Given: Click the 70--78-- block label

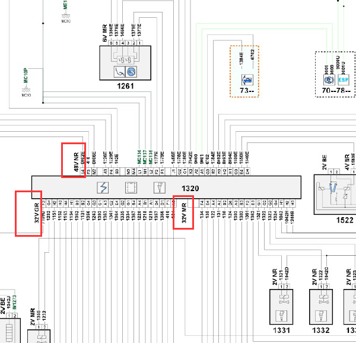Looking at the screenshot, I should (x=336, y=91).
